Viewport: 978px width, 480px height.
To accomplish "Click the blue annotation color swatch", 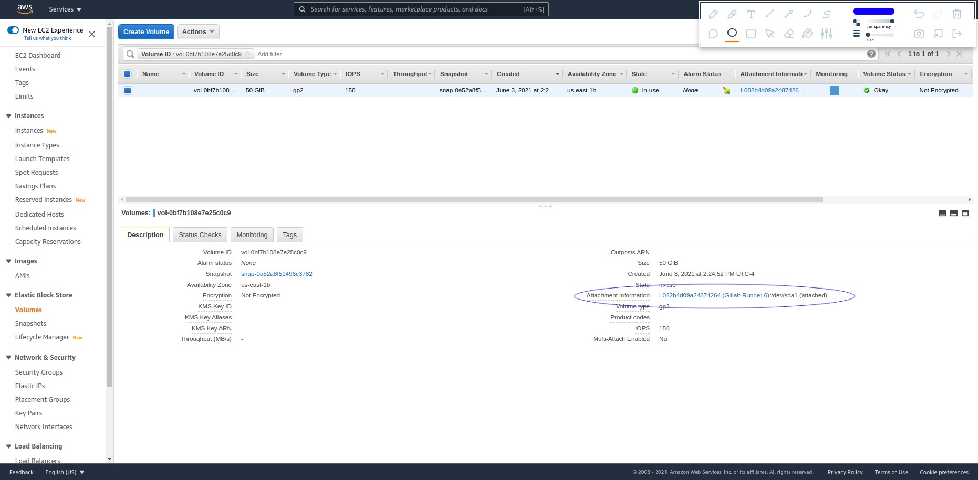I will tap(873, 11).
